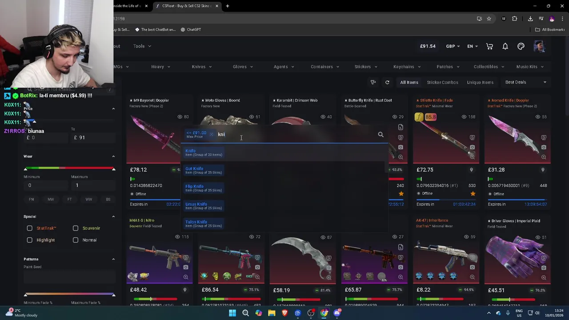
Task: Zoom the M4A1-S Nitro image
Action: (x=186, y=277)
